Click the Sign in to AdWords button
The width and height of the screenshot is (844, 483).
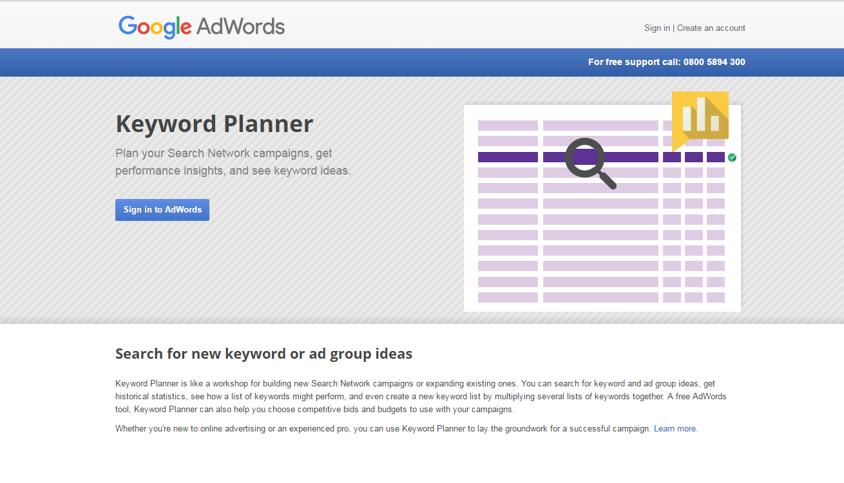[x=162, y=210]
